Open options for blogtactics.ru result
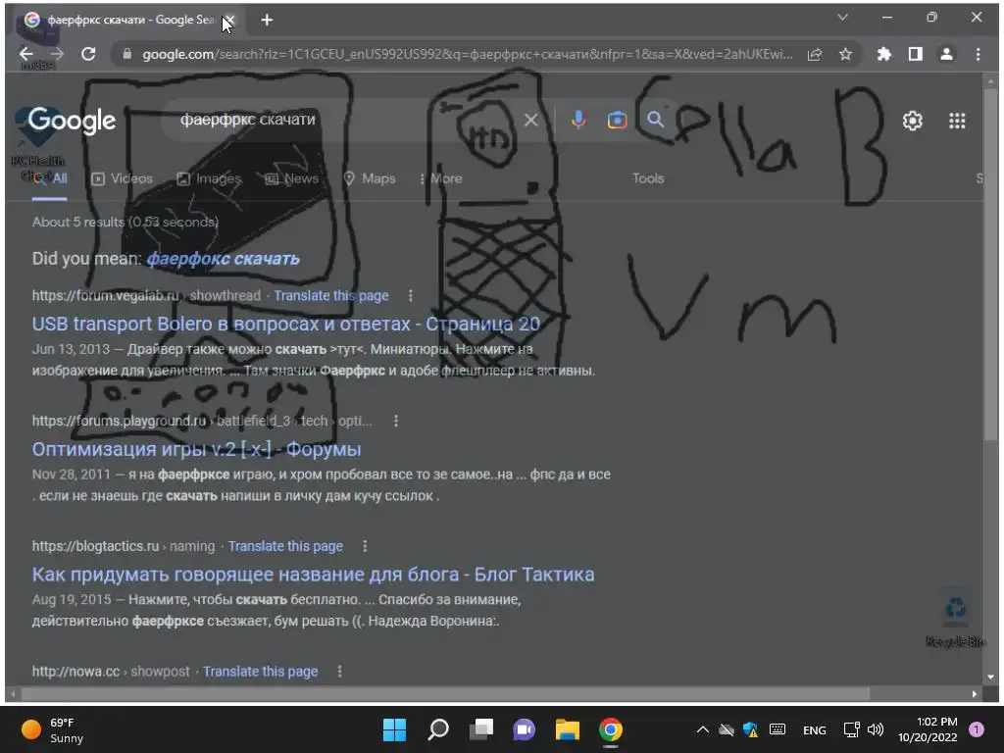Viewport: 1004px width, 753px height. pos(365,546)
